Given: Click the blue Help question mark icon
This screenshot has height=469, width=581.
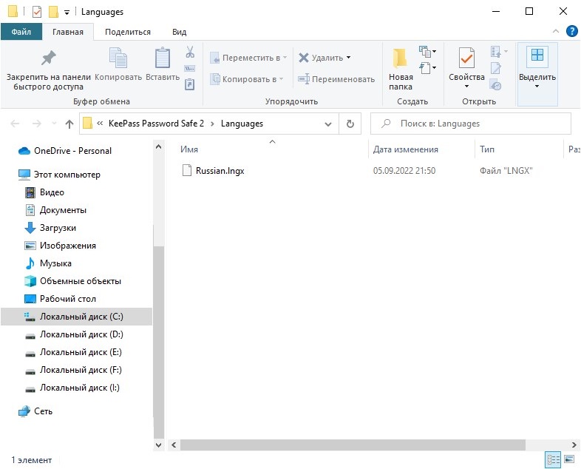Looking at the screenshot, I should (x=571, y=31).
